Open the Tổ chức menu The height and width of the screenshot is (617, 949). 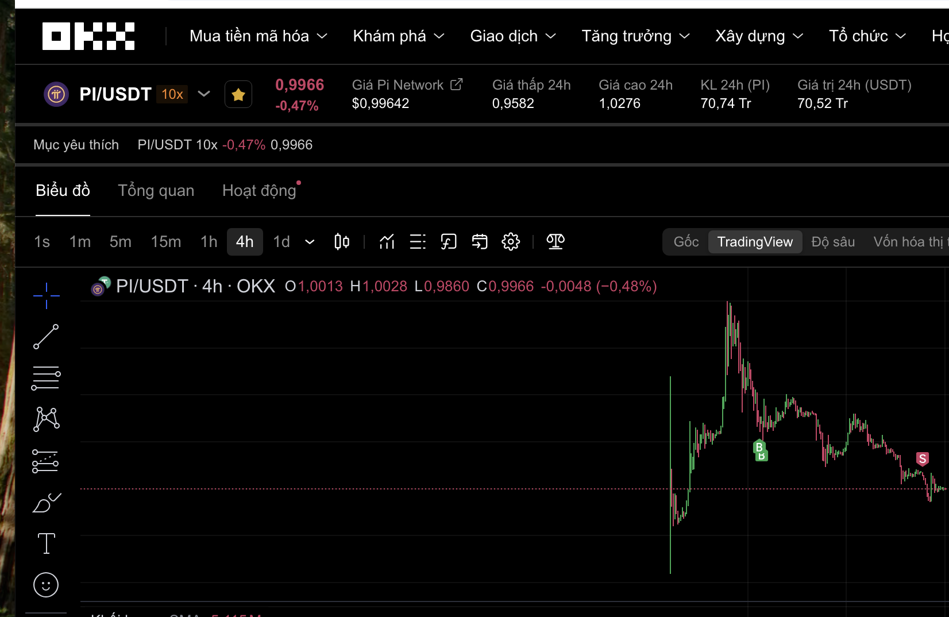(867, 36)
